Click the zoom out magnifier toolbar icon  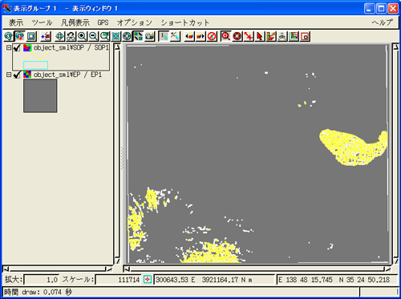tap(93, 36)
